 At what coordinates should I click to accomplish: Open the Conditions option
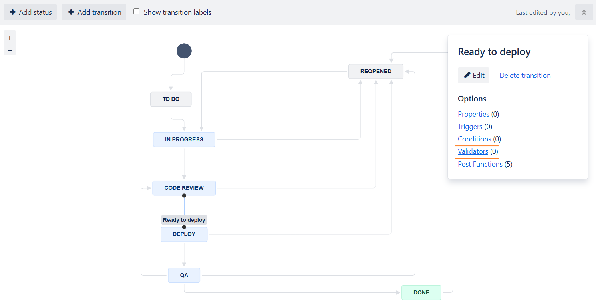point(474,139)
